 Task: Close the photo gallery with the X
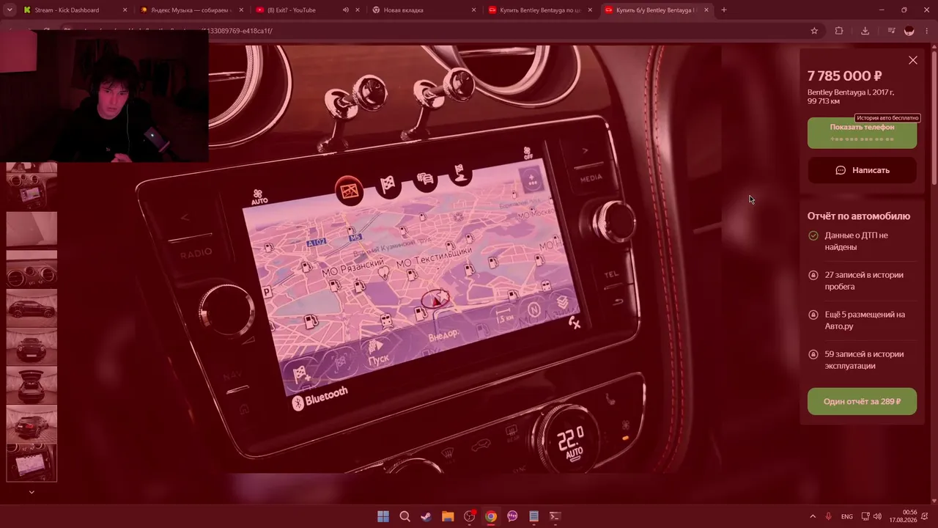[x=912, y=60]
